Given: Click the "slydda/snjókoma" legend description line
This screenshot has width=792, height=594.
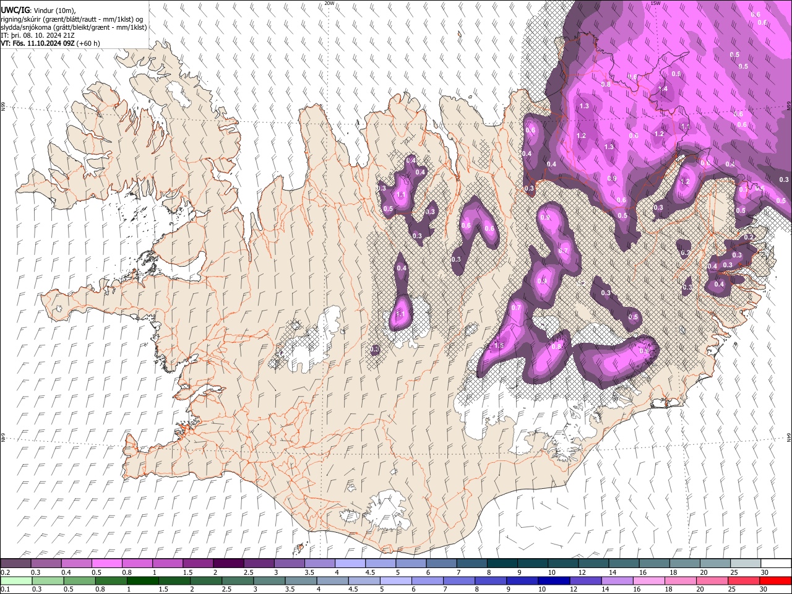Looking at the screenshot, I should pos(74,27).
